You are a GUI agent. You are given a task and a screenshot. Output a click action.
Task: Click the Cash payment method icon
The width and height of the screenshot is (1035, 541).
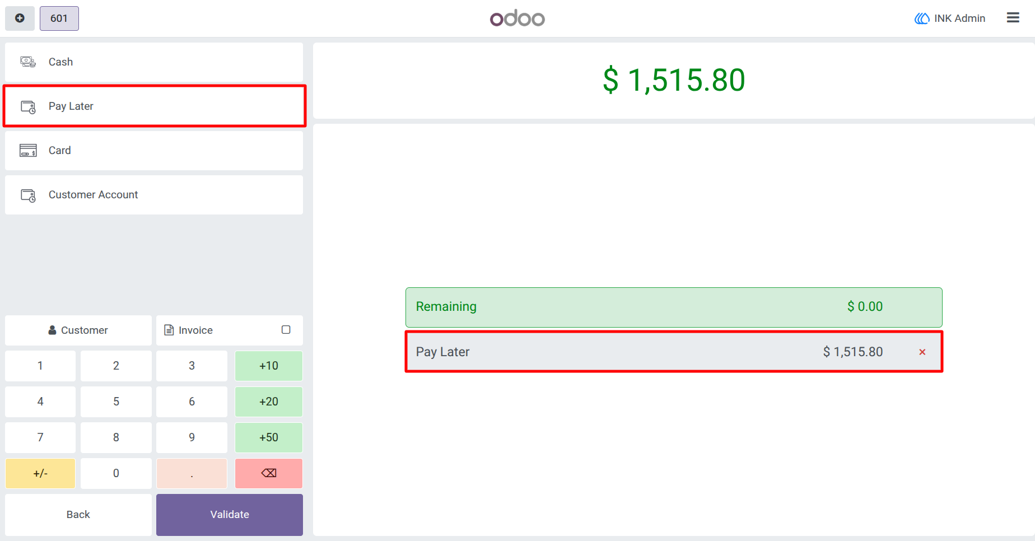pyautogui.click(x=28, y=62)
